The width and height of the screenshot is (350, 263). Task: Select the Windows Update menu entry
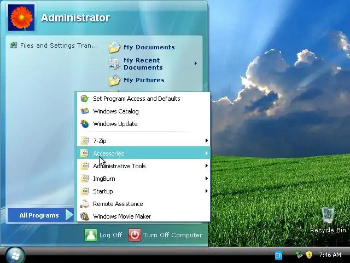pyautogui.click(x=143, y=124)
